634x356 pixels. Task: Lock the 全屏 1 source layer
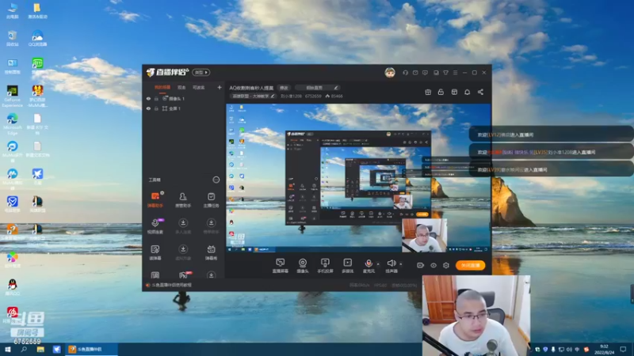[156, 108]
